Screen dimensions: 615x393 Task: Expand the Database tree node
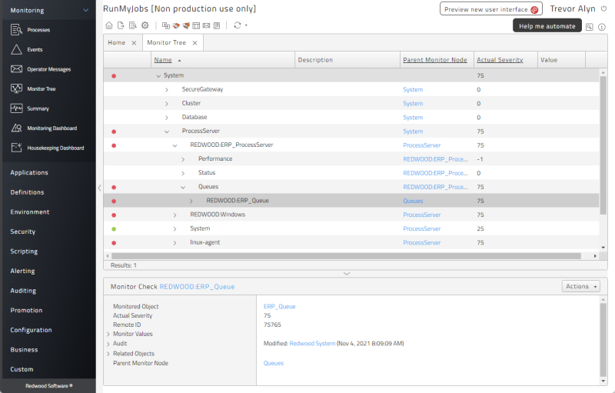point(167,118)
